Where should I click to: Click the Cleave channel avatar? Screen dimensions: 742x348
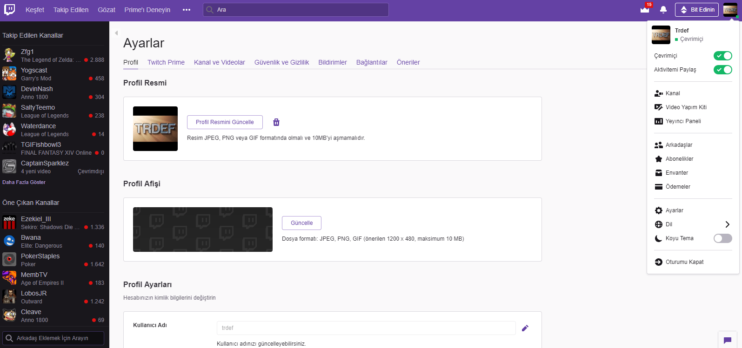coord(9,315)
